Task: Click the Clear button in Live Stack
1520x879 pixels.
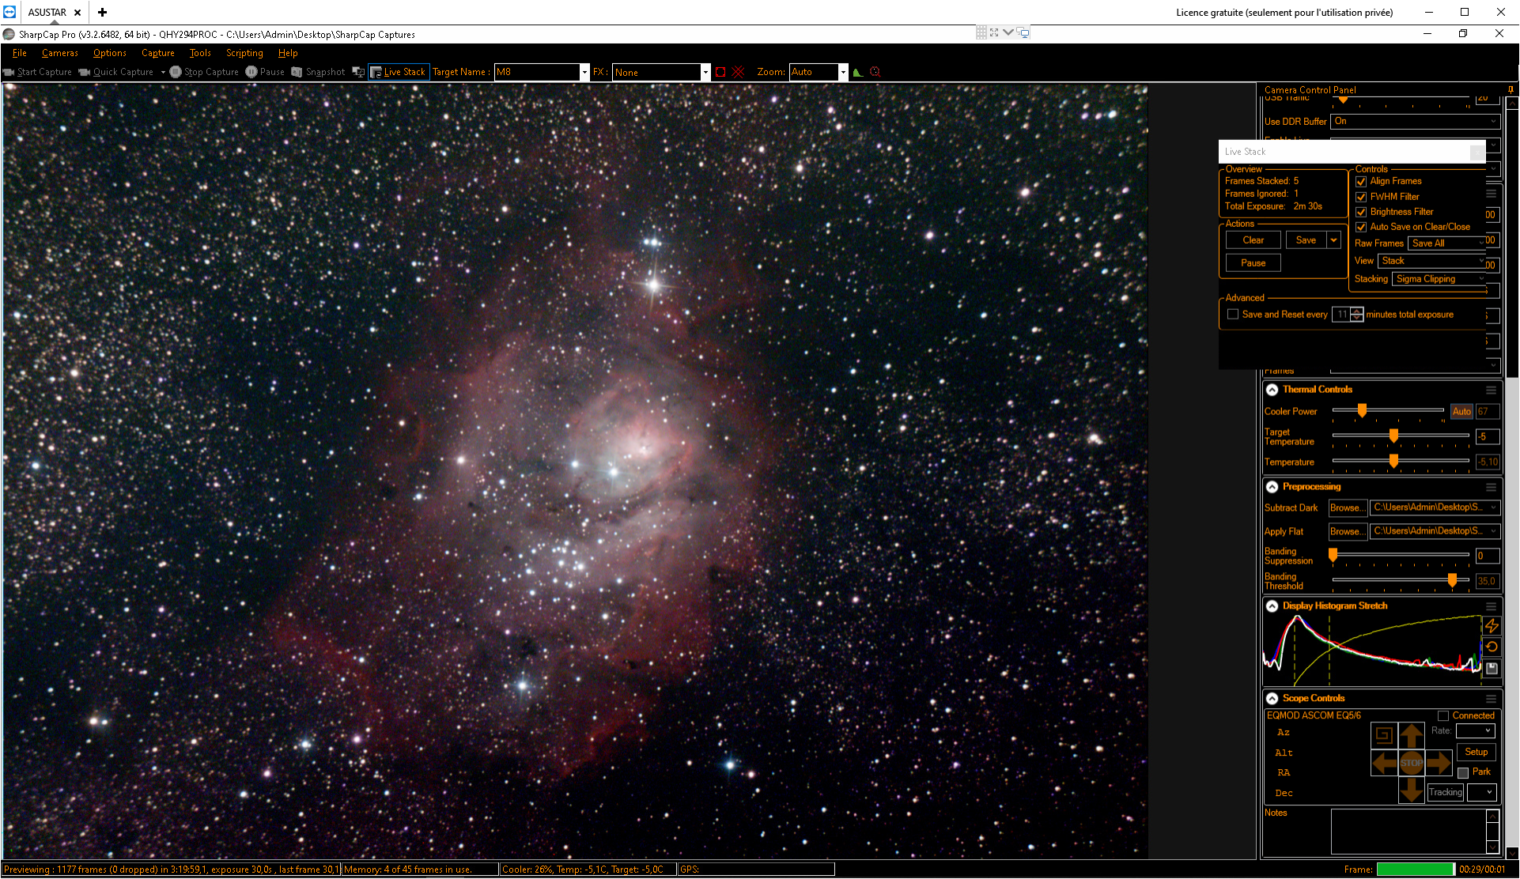Action: (x=1253, y=240)
